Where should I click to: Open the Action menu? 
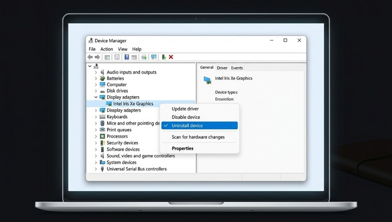click(x=106, y=49)
